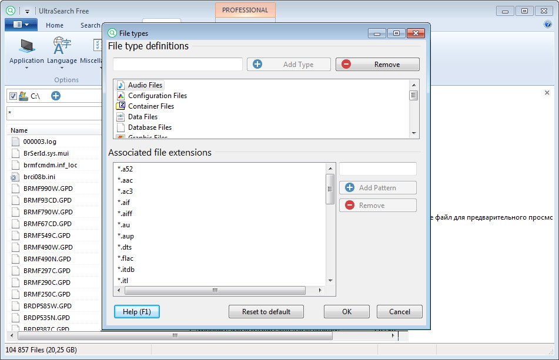Viewport: 559px width, 360px height.
Task: Select file BRMF250C.GPD in results
Action: coord(47,294)
